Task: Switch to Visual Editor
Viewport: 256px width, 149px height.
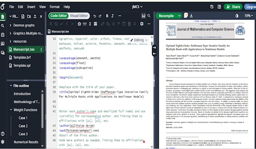Action: click(79, 16)
